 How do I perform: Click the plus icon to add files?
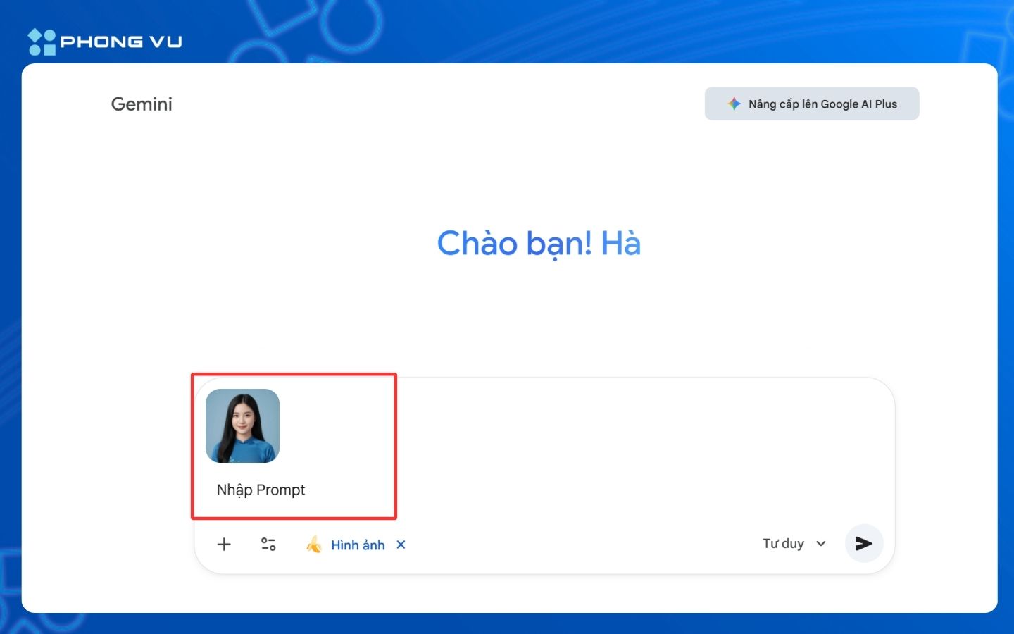[224, 544]
